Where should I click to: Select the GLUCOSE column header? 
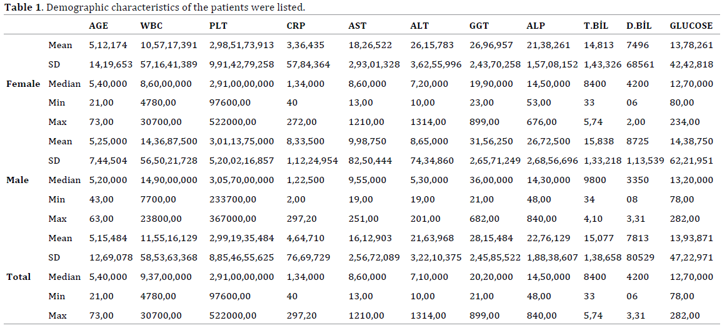(691, 26)
